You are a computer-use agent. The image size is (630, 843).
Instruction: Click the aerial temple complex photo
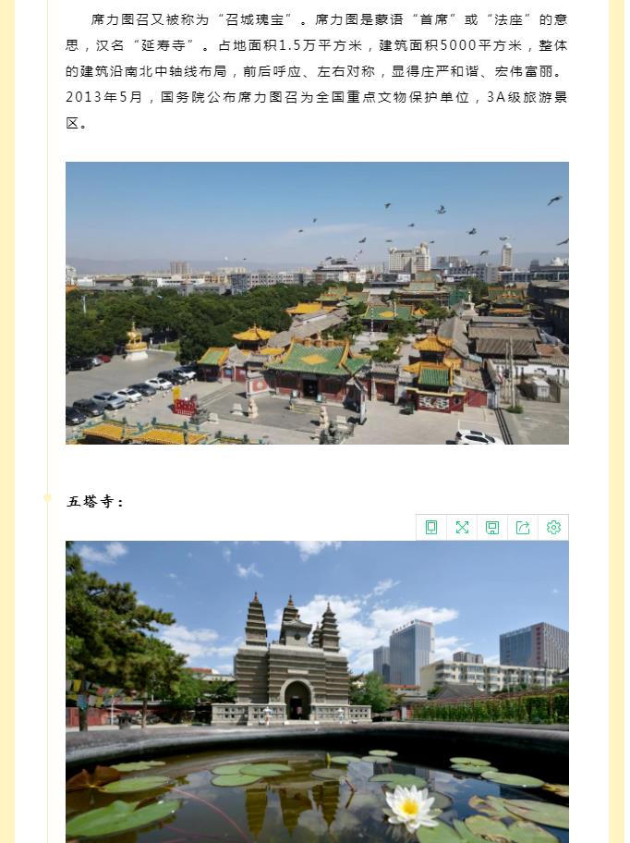coord(317,303)
